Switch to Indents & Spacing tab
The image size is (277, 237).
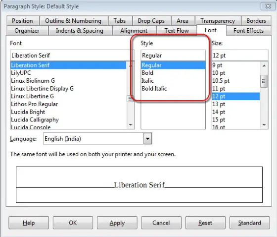[x=80, y=30]
